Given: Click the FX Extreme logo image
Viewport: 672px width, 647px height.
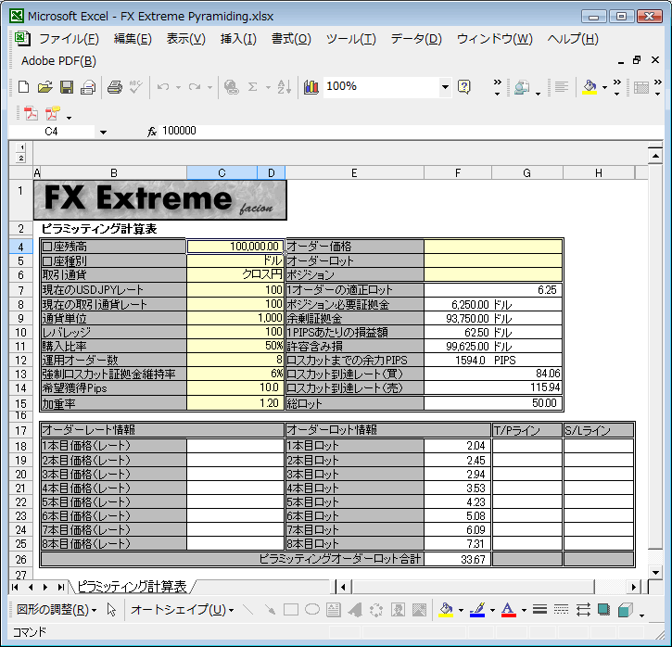Looking at the screenshot, I should click(159, 200).
